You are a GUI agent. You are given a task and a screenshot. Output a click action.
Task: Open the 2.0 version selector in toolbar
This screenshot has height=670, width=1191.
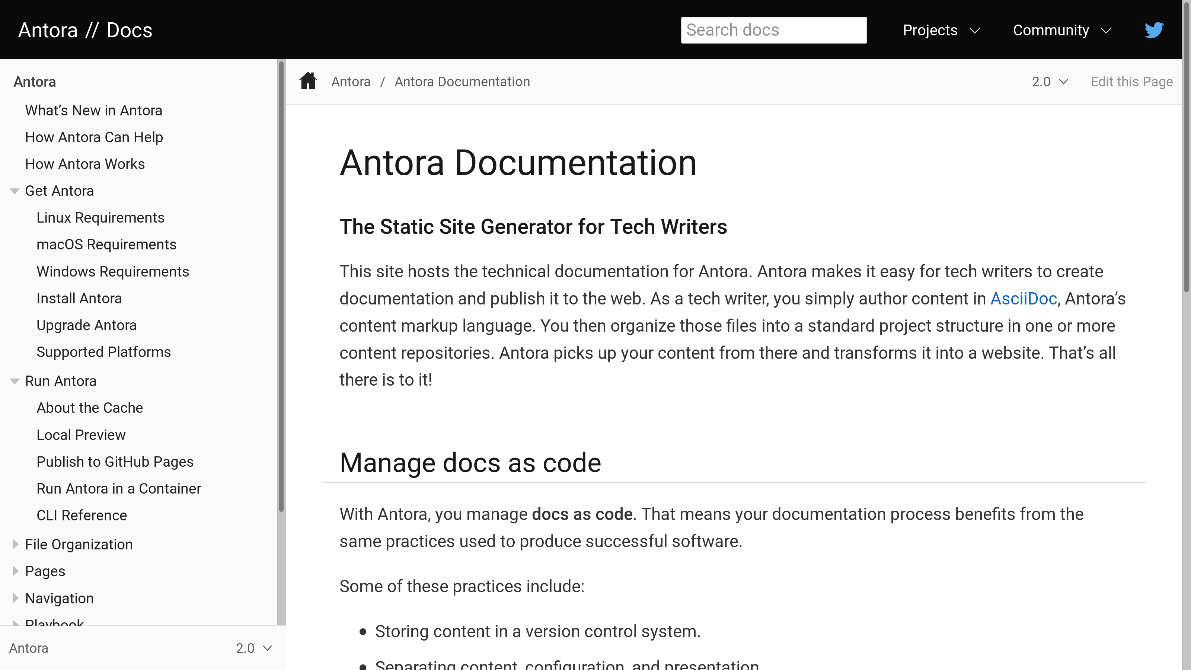1050,82
